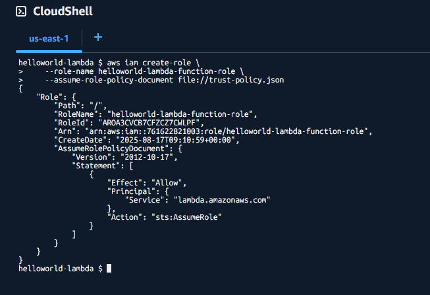Click the "Role" key in the JSON output
The height and width of the screenshot is (295, 430).
pos(49,97)
